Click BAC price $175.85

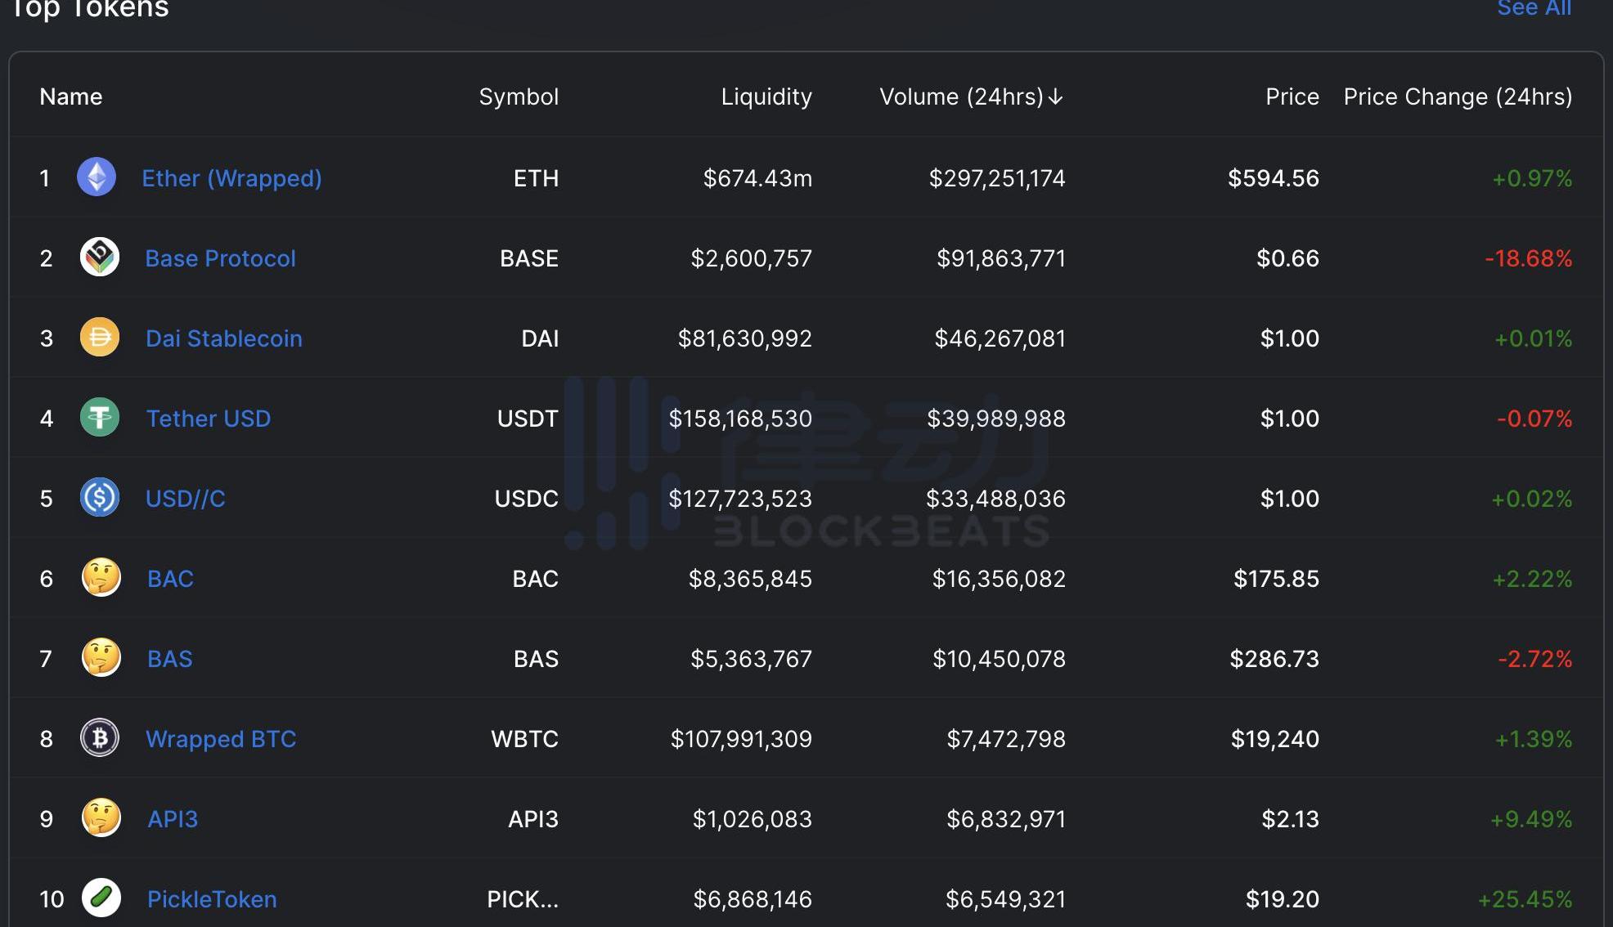(x=1276, y=579)
